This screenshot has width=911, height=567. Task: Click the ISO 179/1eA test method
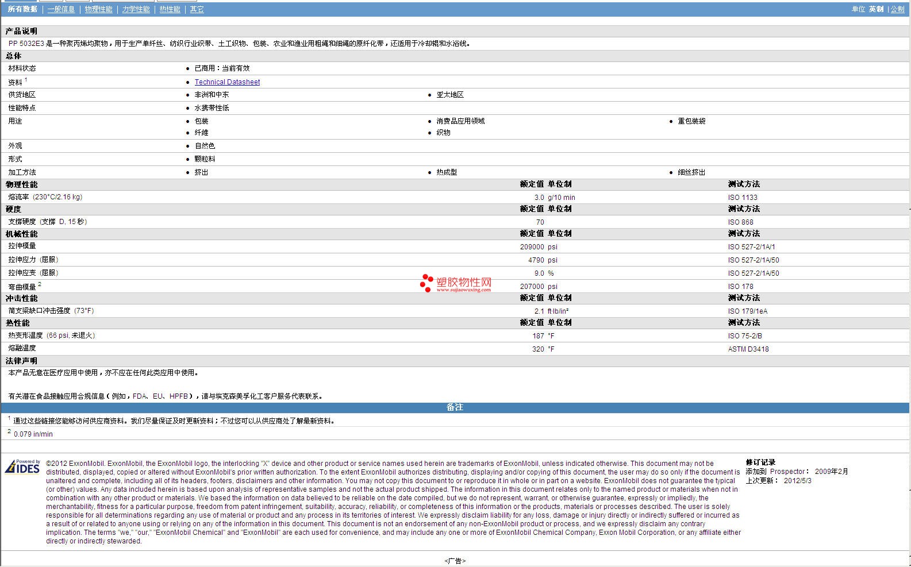pos(748,311)
